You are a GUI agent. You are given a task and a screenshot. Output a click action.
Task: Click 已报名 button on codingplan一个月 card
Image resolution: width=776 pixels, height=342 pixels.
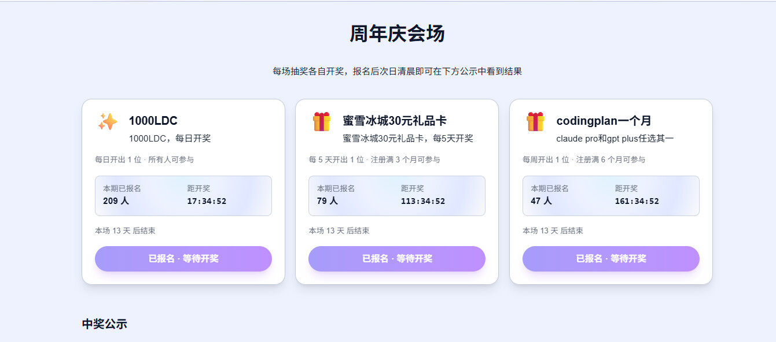(611, 259)
